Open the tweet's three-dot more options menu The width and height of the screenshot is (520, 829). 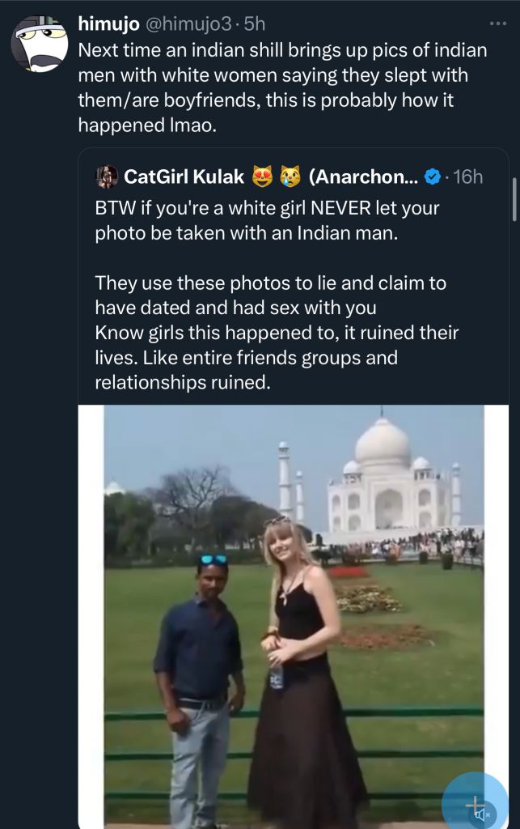497,24
